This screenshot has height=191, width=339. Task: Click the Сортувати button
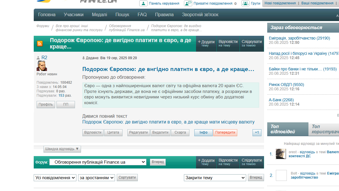[x=127, y=177]
